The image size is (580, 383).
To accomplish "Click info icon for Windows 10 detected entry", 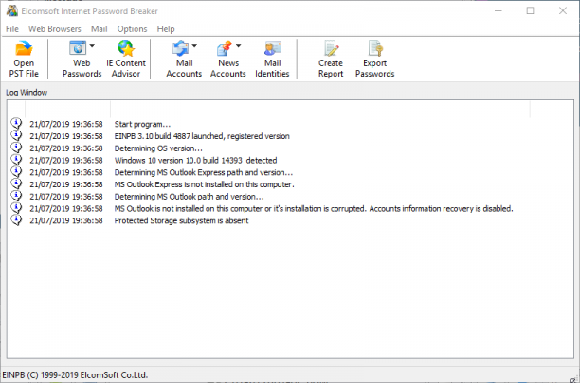I will tap(16, 160).
